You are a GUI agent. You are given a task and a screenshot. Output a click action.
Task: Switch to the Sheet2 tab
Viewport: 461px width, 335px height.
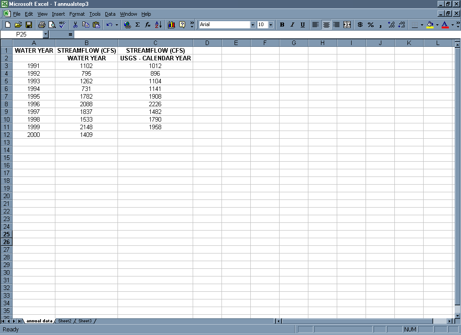click(x=64, y=321)
